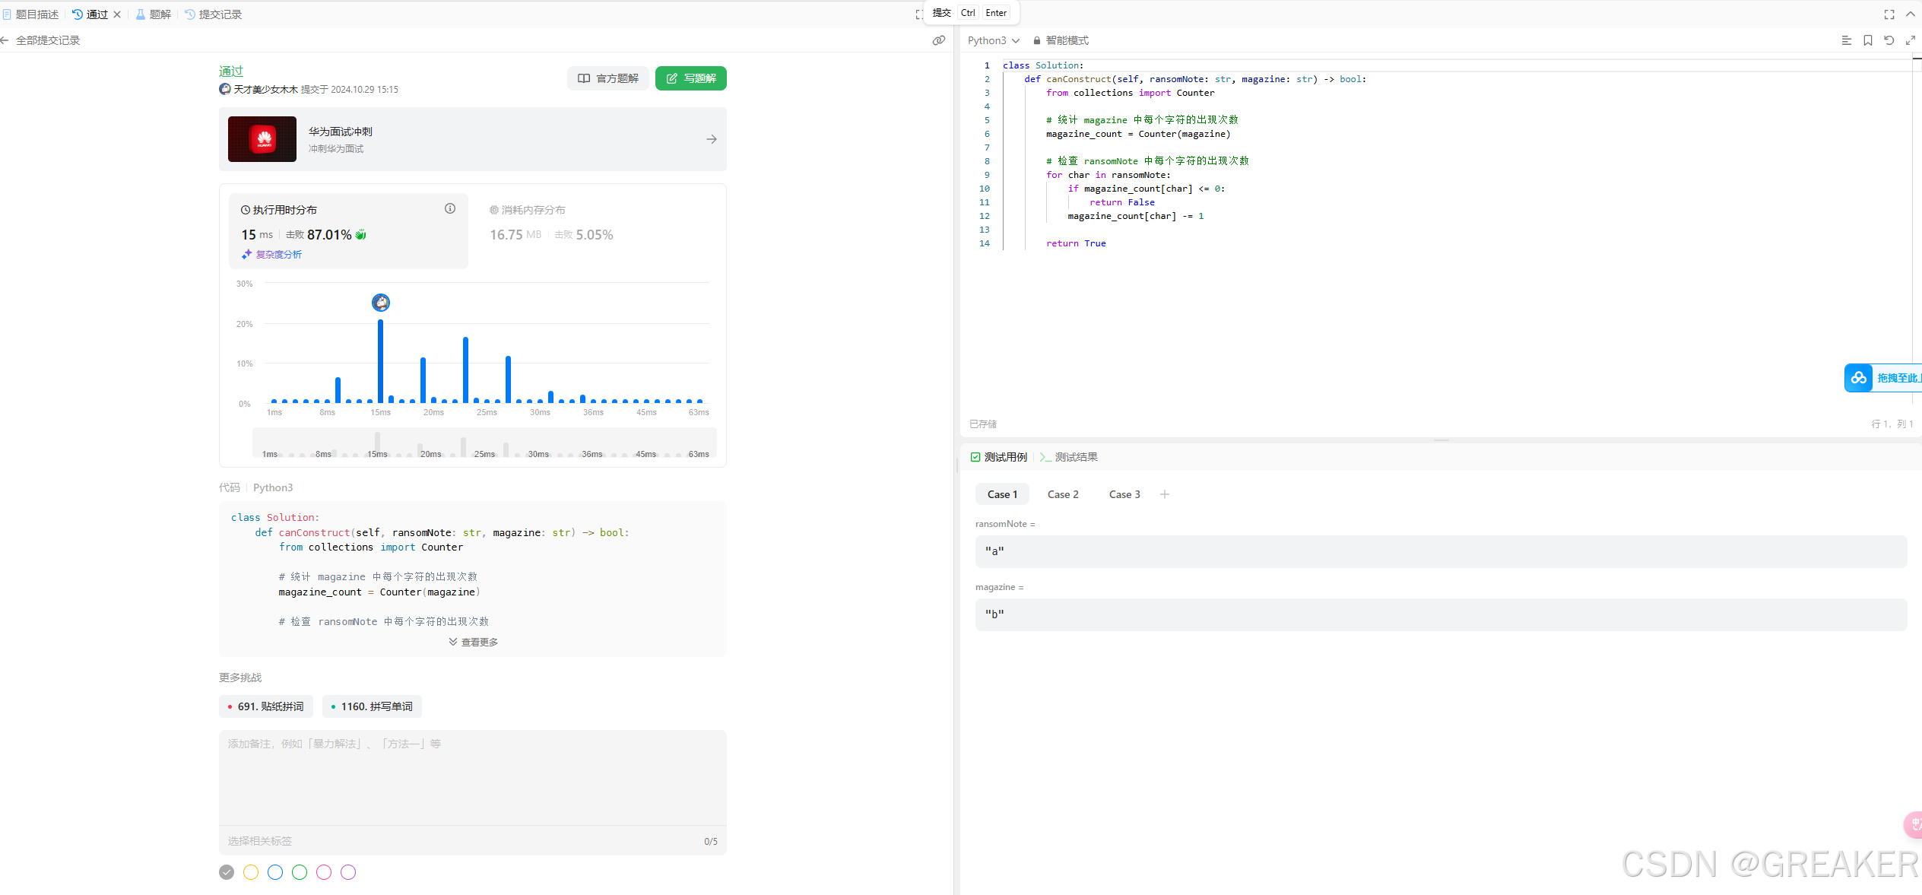Screen dimensions: 1922x895
Task: Bookmark the code with bookmark icon
Action: (1867, 40)
